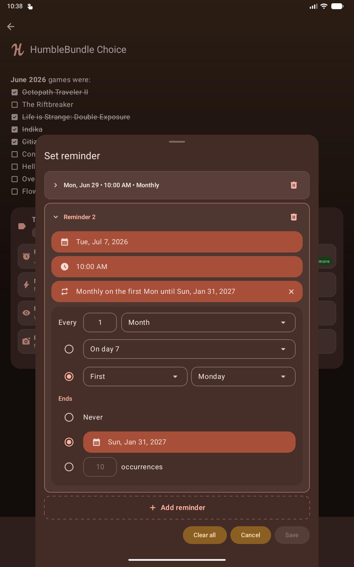Tap the Reminder 2 label

click(80, 217)
